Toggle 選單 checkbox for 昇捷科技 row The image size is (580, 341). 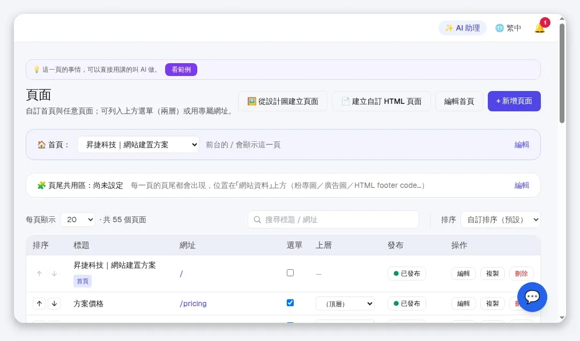point(291,273)
